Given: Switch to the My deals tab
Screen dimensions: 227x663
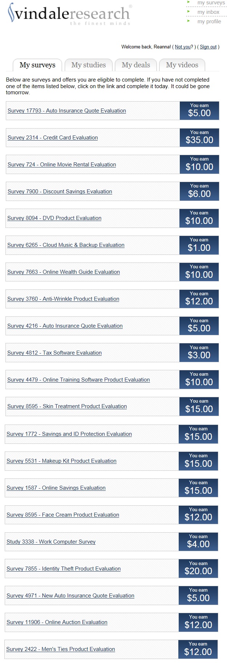Looking at the screenshot, I should click(136, 65).
